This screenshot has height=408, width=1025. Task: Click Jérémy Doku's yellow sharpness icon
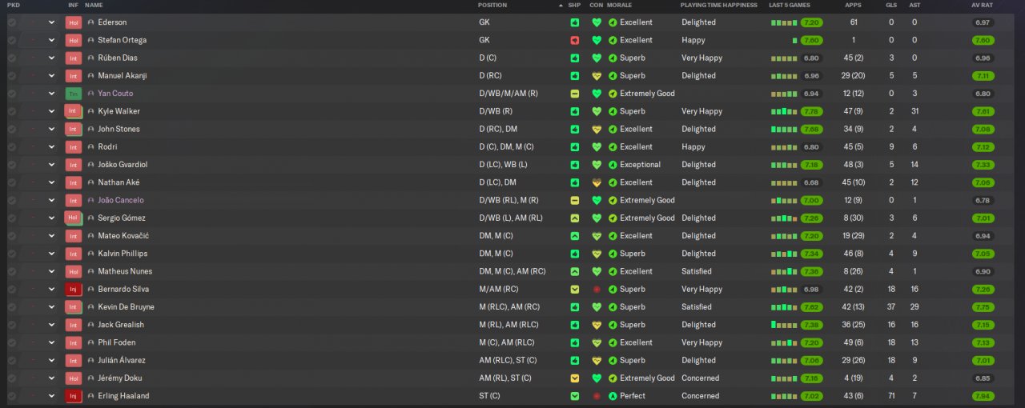[x=574, y=378]
